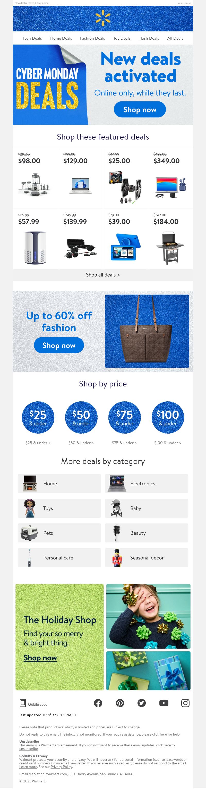This screenshot has height=794, width=206.
Task: Open the Pinterest social icon
Action: coord(120,703)
